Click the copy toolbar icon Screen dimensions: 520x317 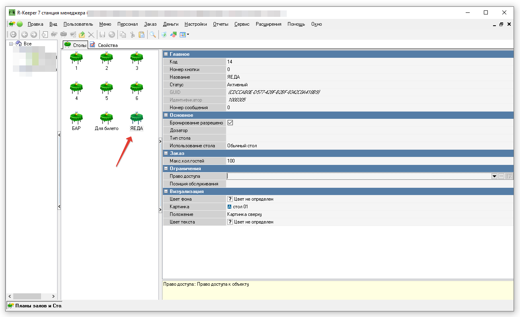(123, 35)
